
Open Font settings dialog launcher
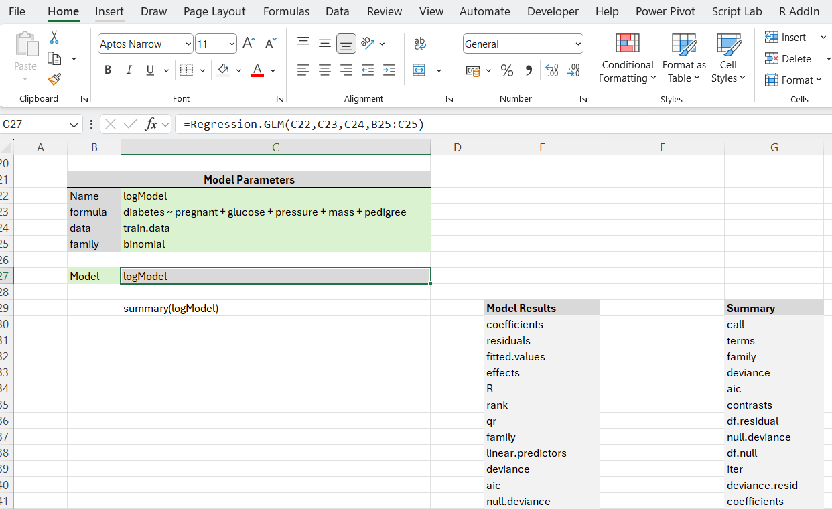pos(280,99)
